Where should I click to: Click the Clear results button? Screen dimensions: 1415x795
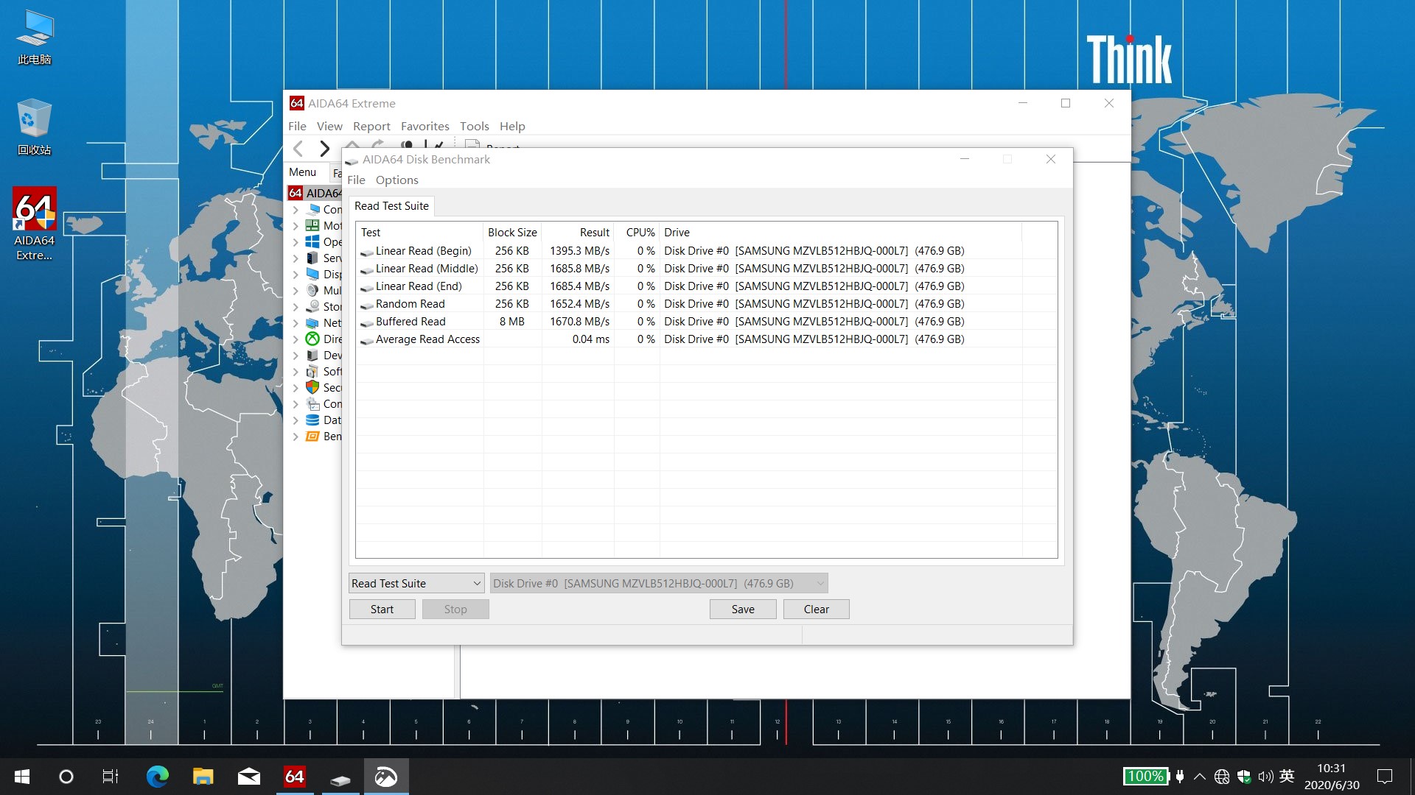(x=816, y=609)
